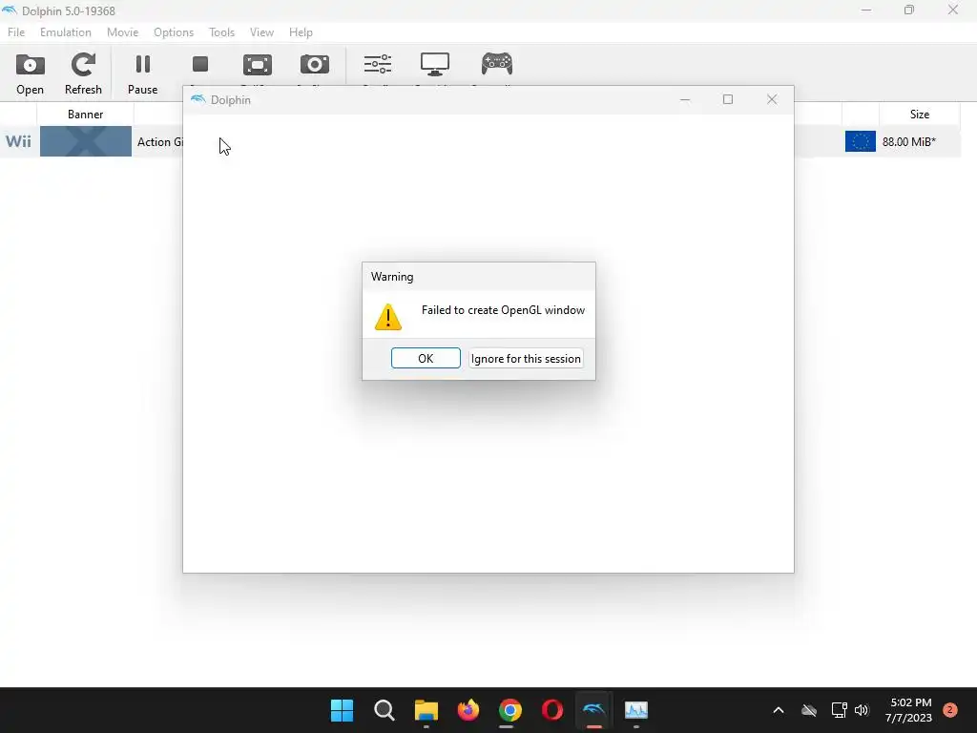Image resolution: width=977 pixels, height=733 pixels.
Task: Open the Tools menu
Action: pos(221,32)
